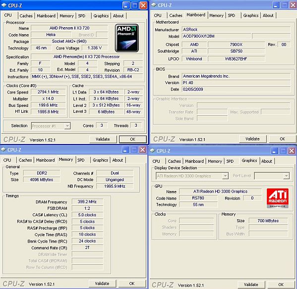This screenshot has width=297, height=289.
Task: Go to SPD tab in Memory window
Action: point(81,160)
